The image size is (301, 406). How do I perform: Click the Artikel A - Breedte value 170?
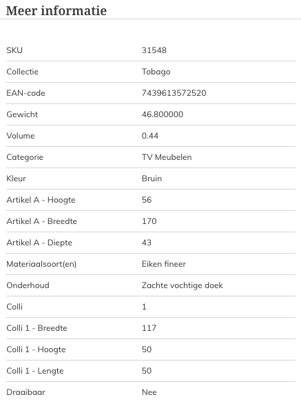click(x=149, y=221)
